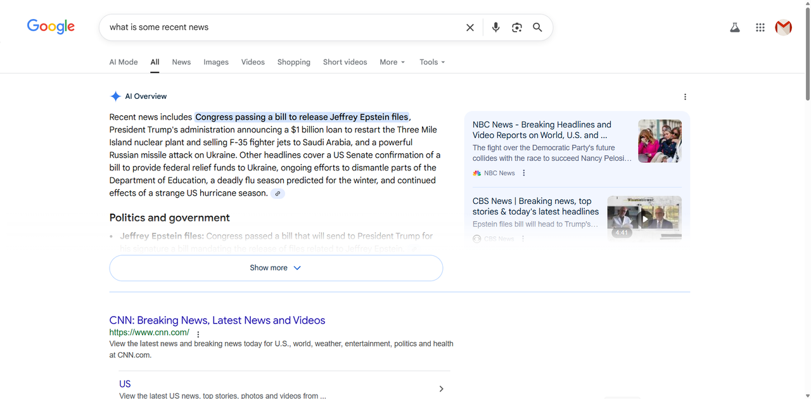This screenshot has height=399, width=811.
Task: Switch to the Short videos tab
Action: pos(345,62)
